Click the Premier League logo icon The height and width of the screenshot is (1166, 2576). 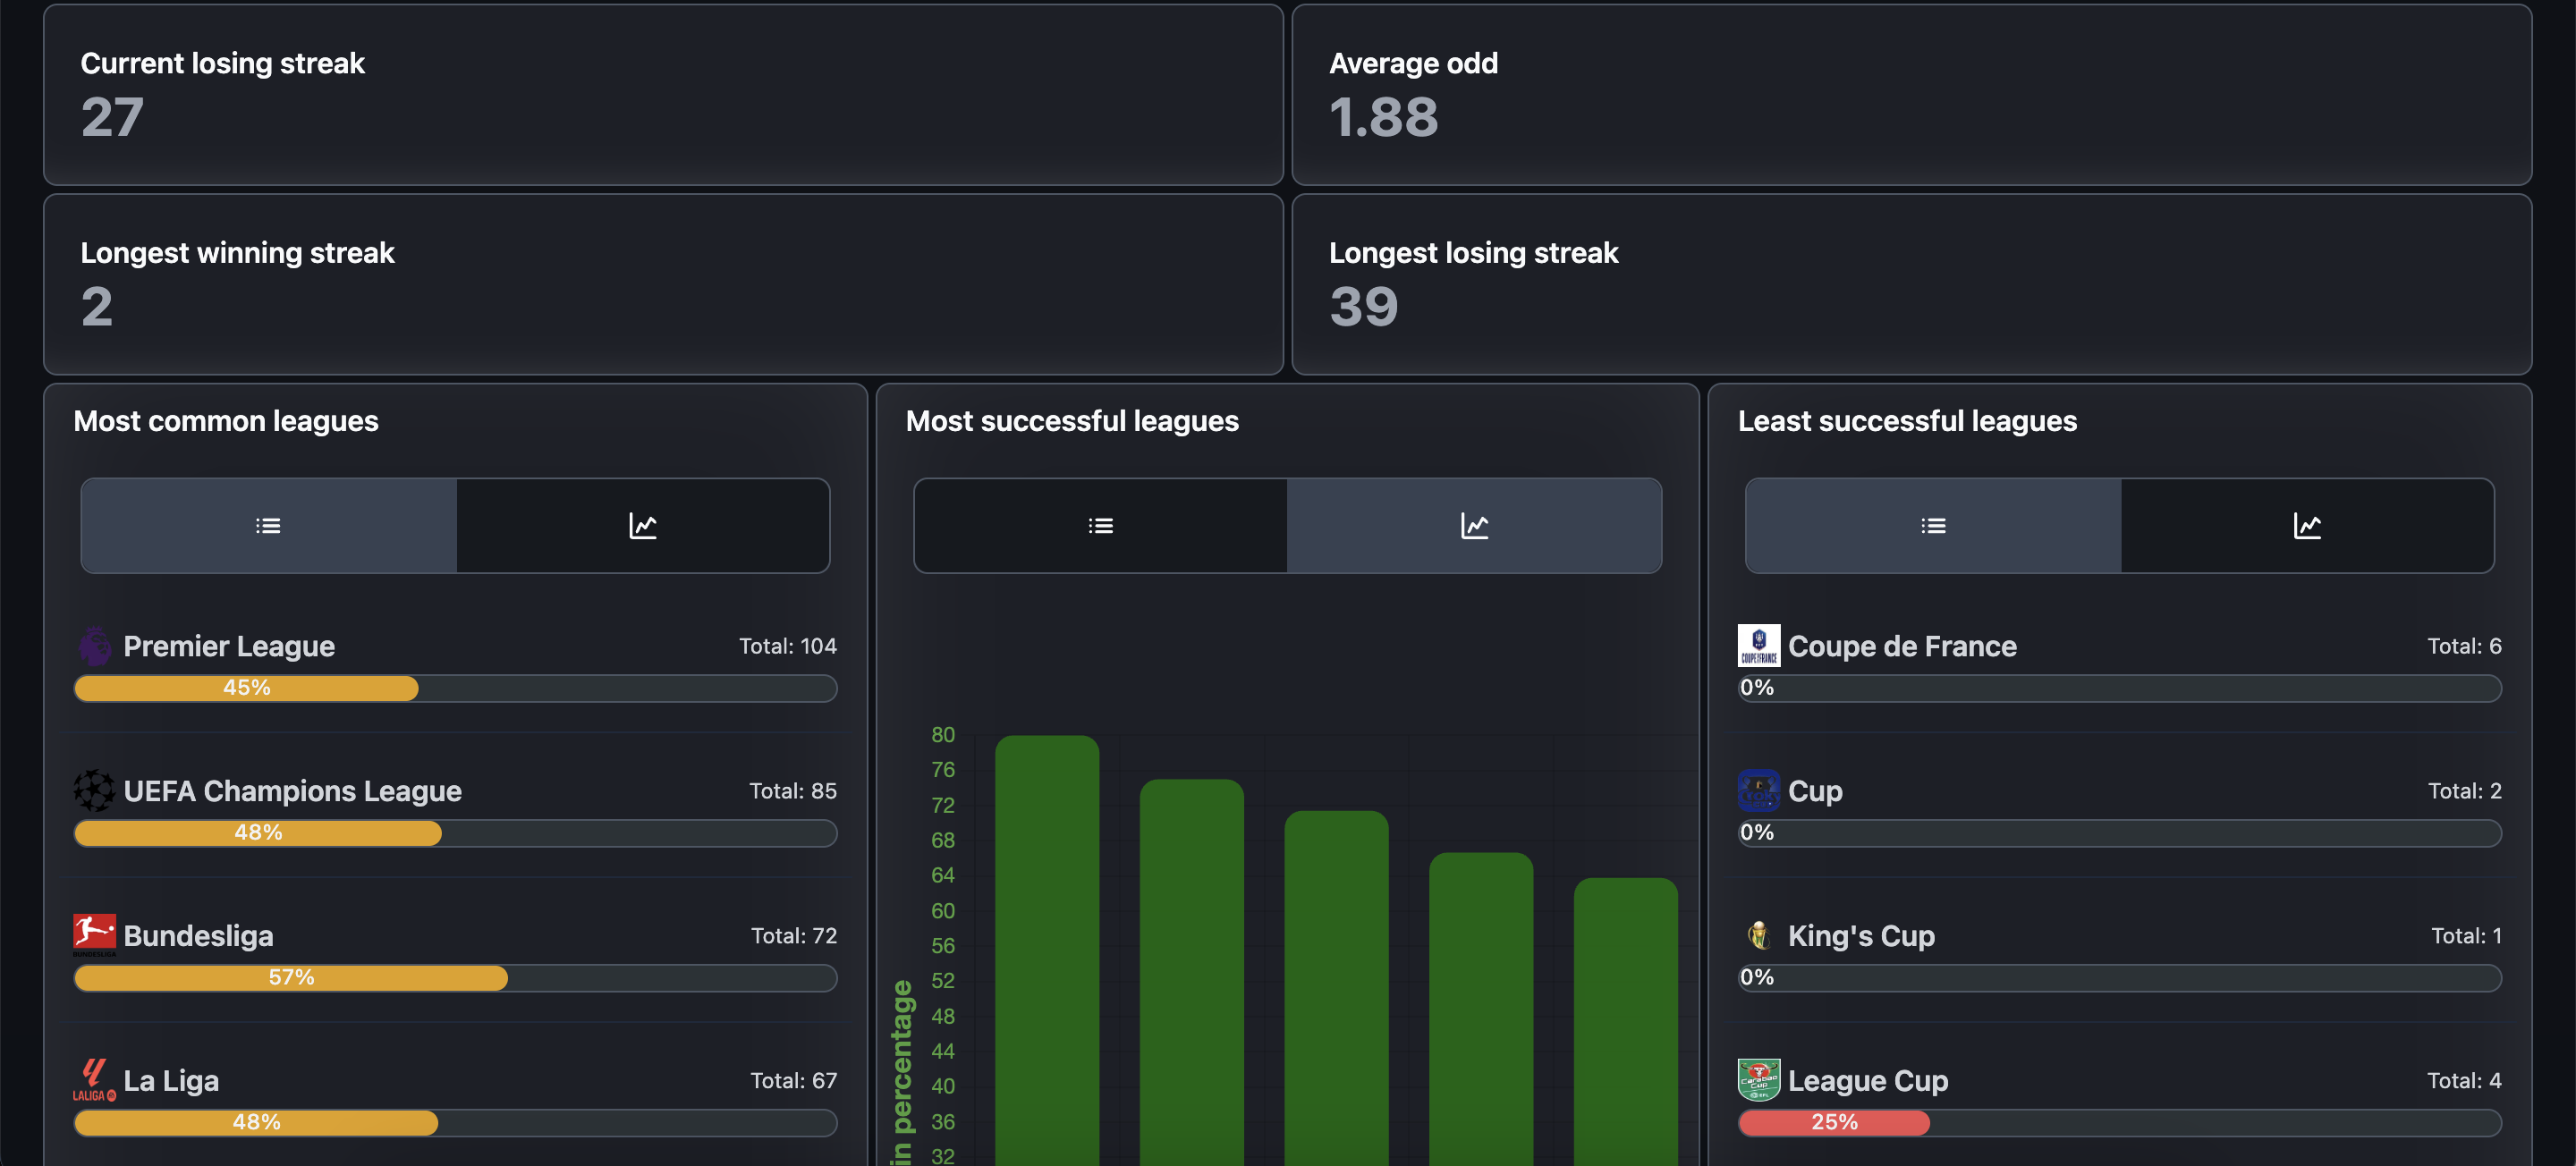[x=95, y=646]
